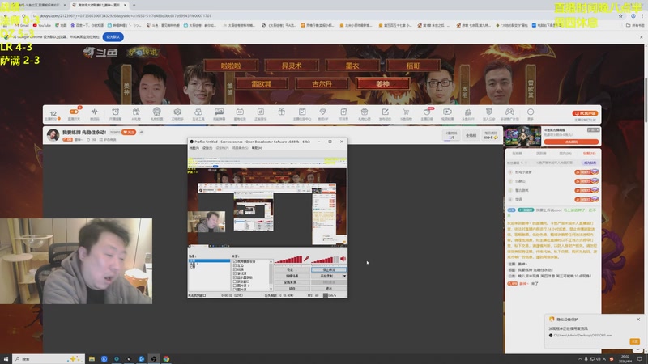Click the browser address bar
648x364 pixels.
[326, 15]
